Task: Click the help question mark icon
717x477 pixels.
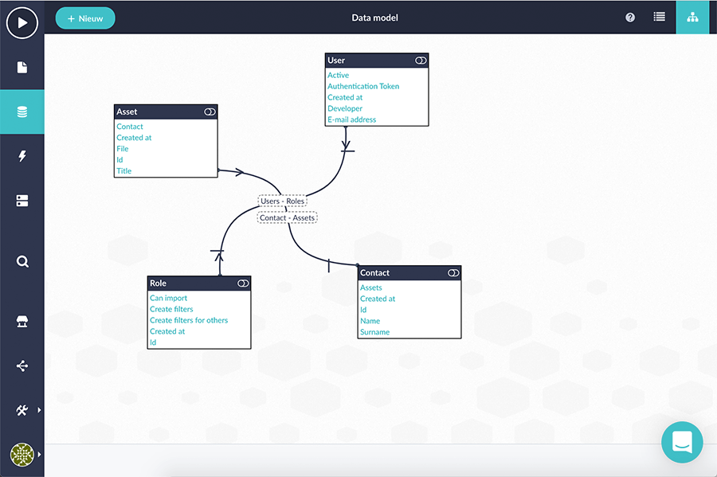Action: [x=630, y=18]
